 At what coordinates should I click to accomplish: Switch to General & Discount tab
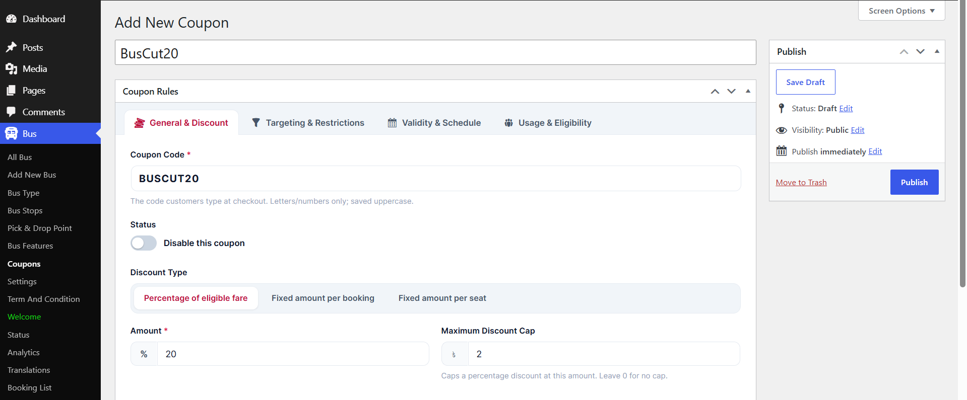(x=181, y=123)
